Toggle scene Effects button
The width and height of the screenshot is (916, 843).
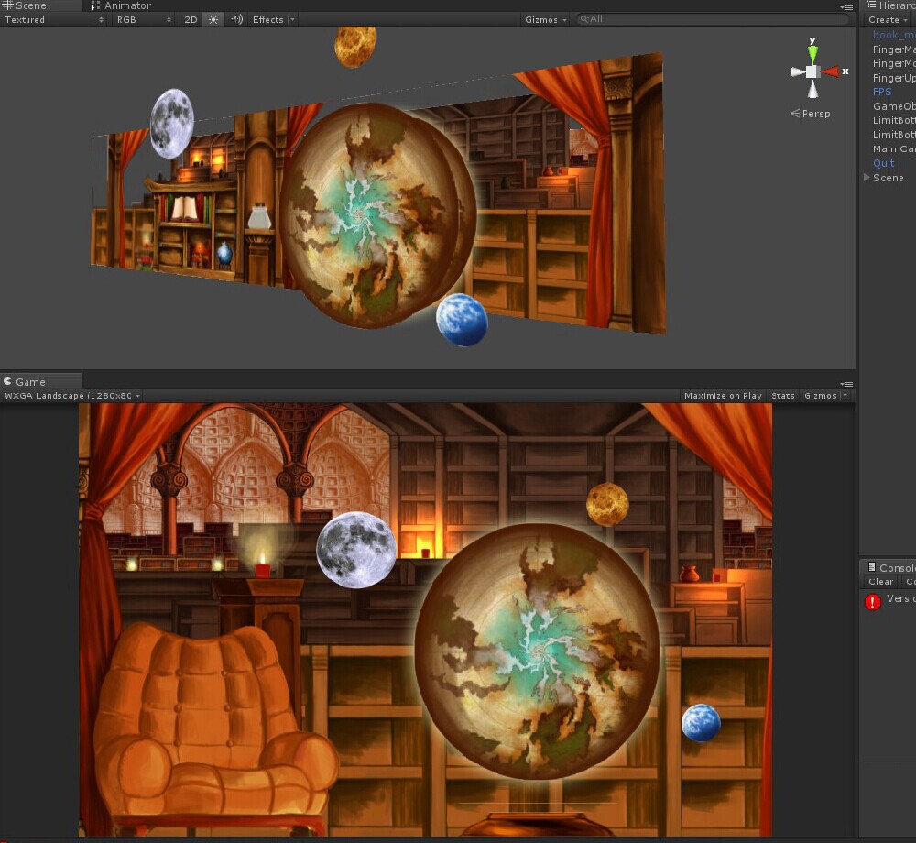(268, 20)
